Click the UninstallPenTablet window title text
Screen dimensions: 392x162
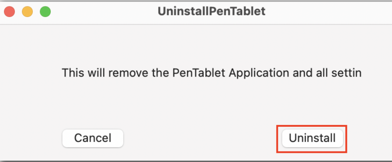(x=212, y=11)
